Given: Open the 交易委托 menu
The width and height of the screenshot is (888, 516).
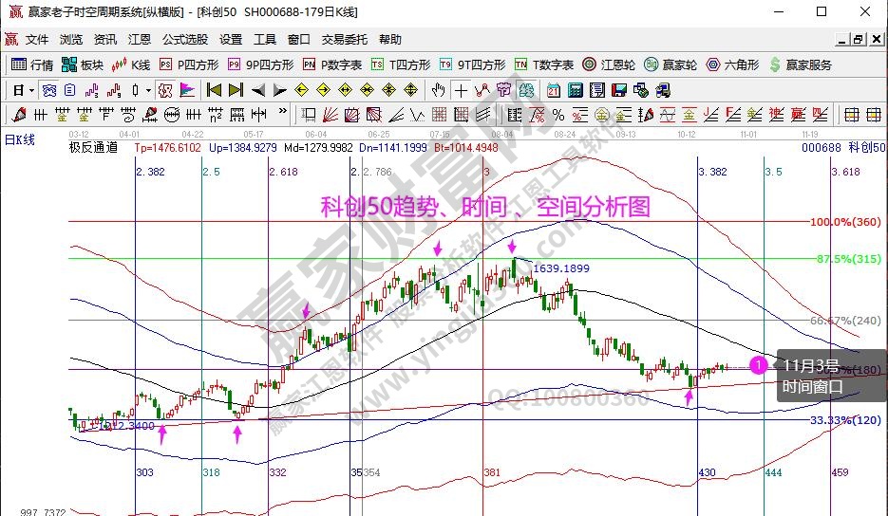Looking at the screenshot, I should pos(345,40).
